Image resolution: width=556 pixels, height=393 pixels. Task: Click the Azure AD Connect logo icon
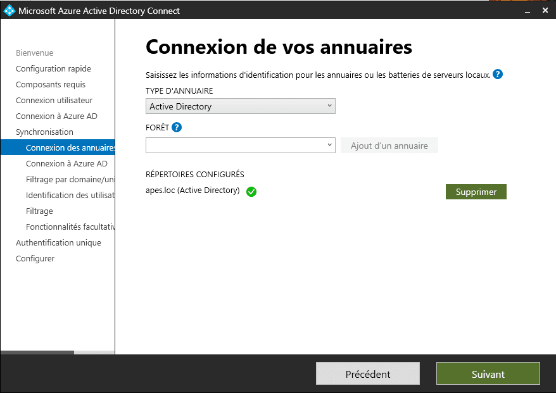[9, 10]
